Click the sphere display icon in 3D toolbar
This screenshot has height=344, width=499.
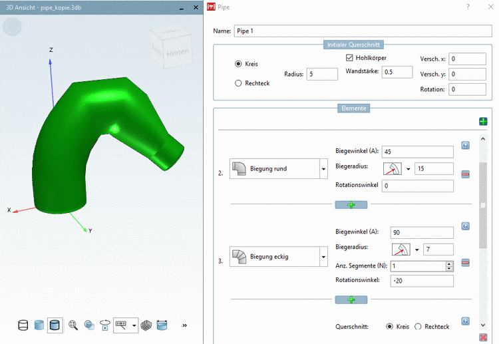click(x=89, y=325)
